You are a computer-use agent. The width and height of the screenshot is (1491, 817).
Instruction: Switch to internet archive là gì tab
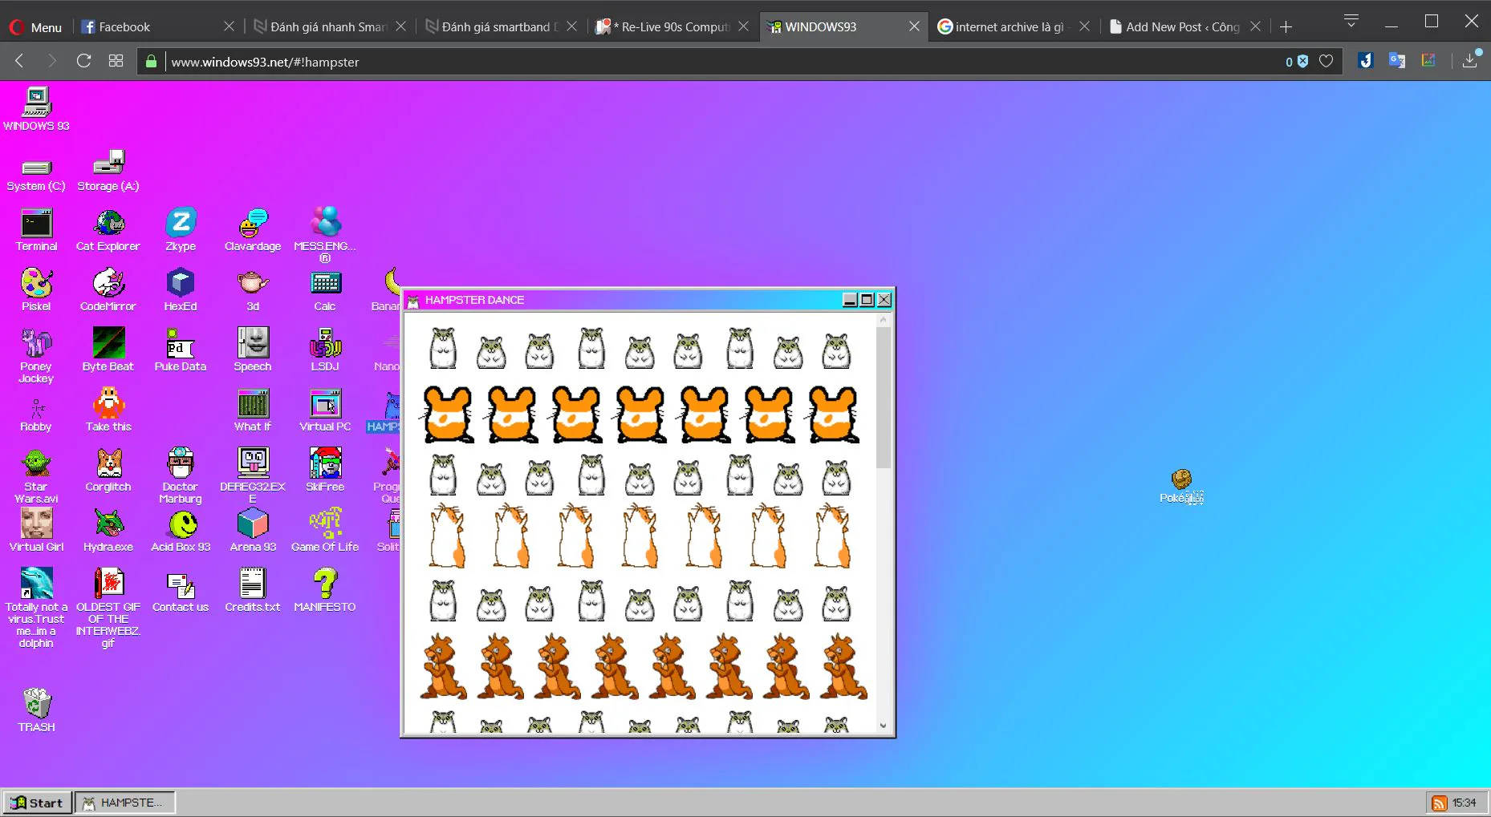click(1014, 26)
